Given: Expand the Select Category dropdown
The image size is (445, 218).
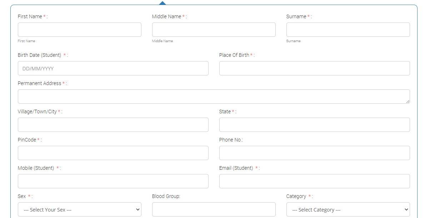Looking at the screenshot, I should [348, 209].
